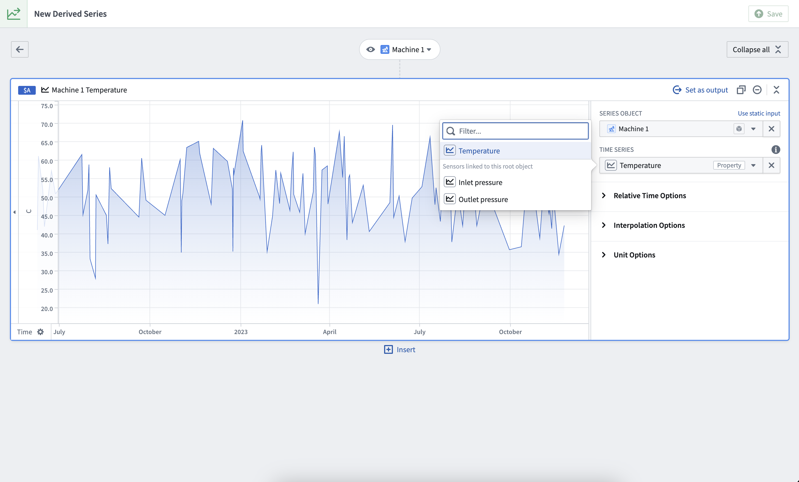This screenshot has height=482, width=799.
Task: Click the 2023 x-axis label
Action: 241,332
